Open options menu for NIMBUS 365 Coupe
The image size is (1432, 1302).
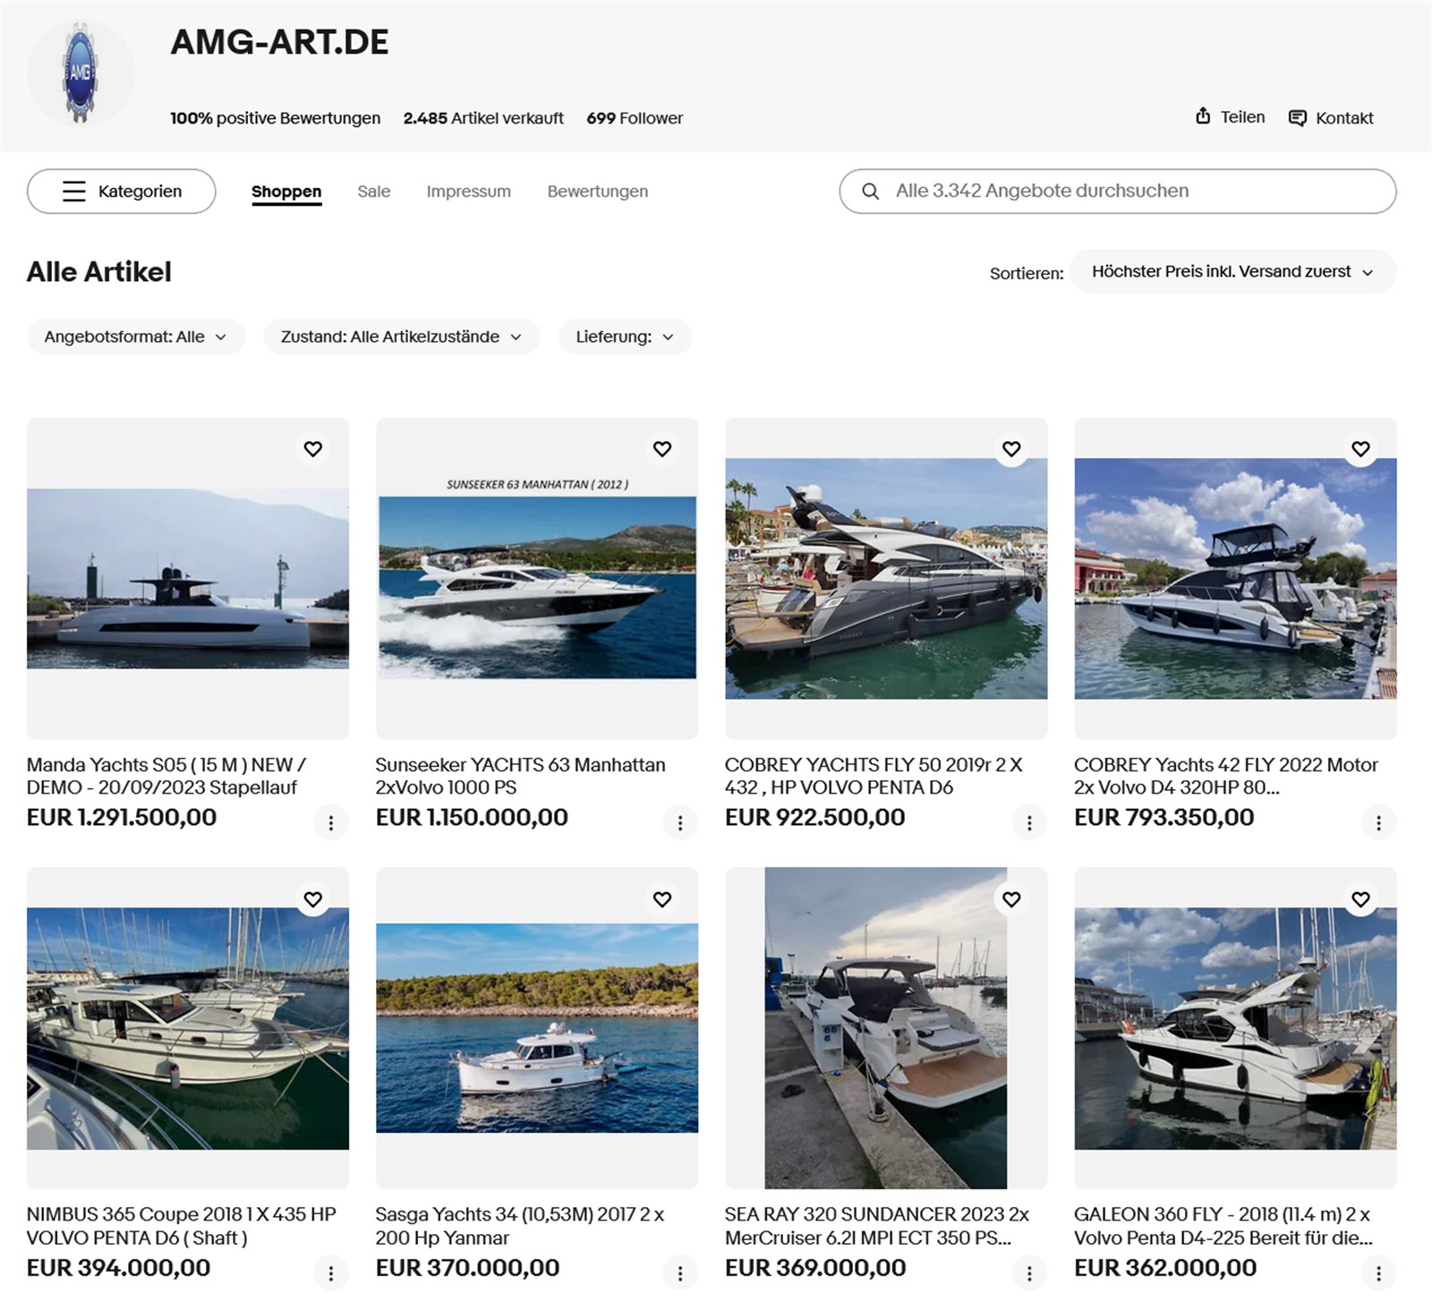[x=331, y=1272]
